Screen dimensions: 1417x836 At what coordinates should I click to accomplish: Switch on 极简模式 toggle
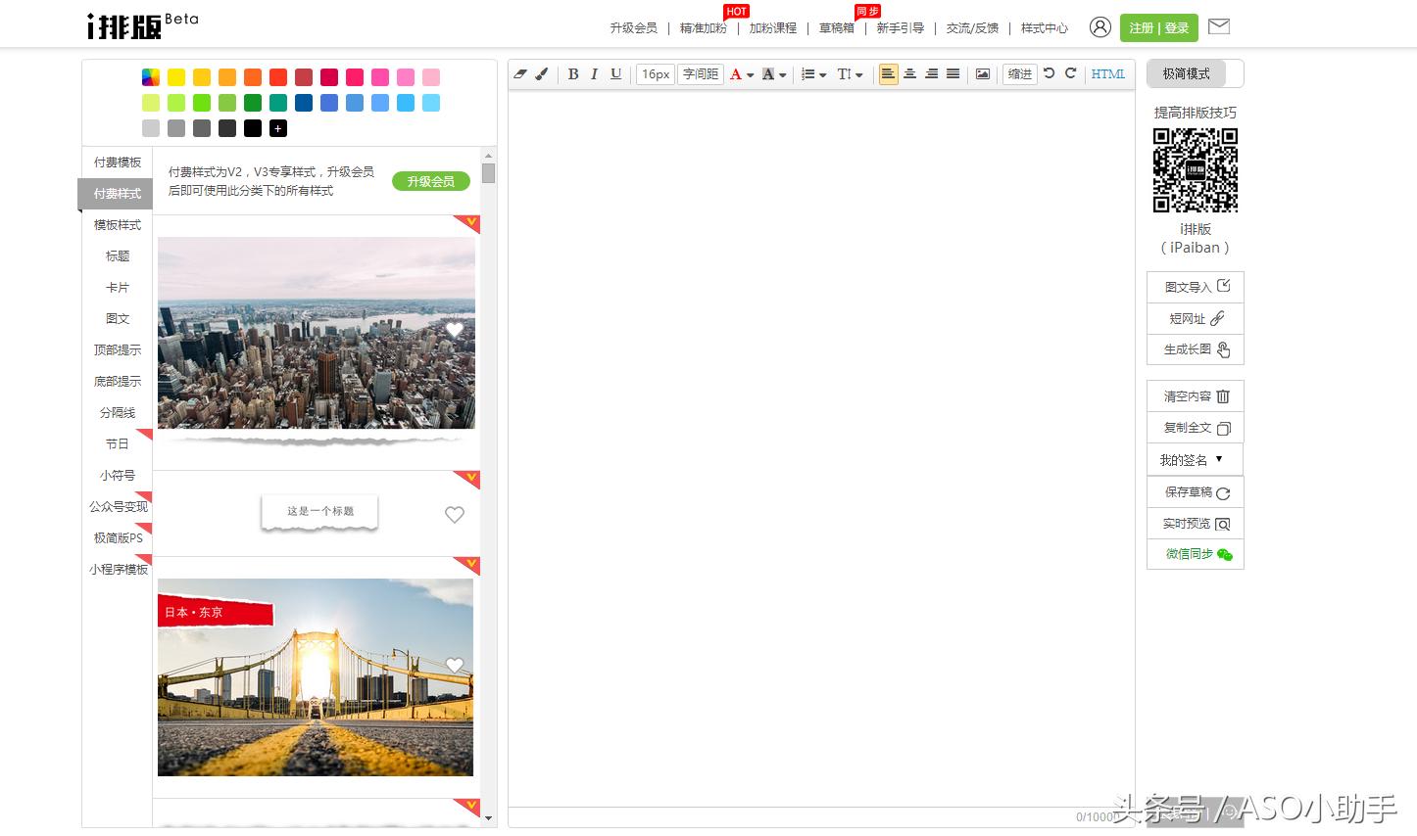click(x=1195, y=74)
